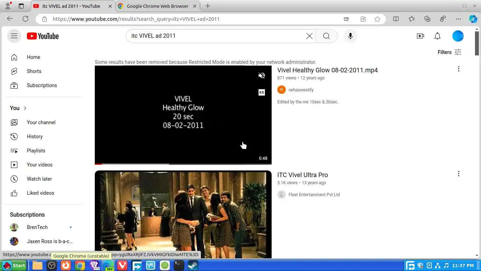Open the music note tray icon

pyautogui.click(x=446, y=265)
